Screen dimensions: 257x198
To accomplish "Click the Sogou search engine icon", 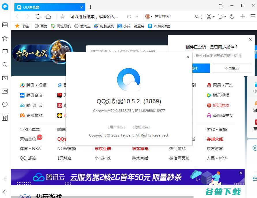I will (x=147, y=16).
